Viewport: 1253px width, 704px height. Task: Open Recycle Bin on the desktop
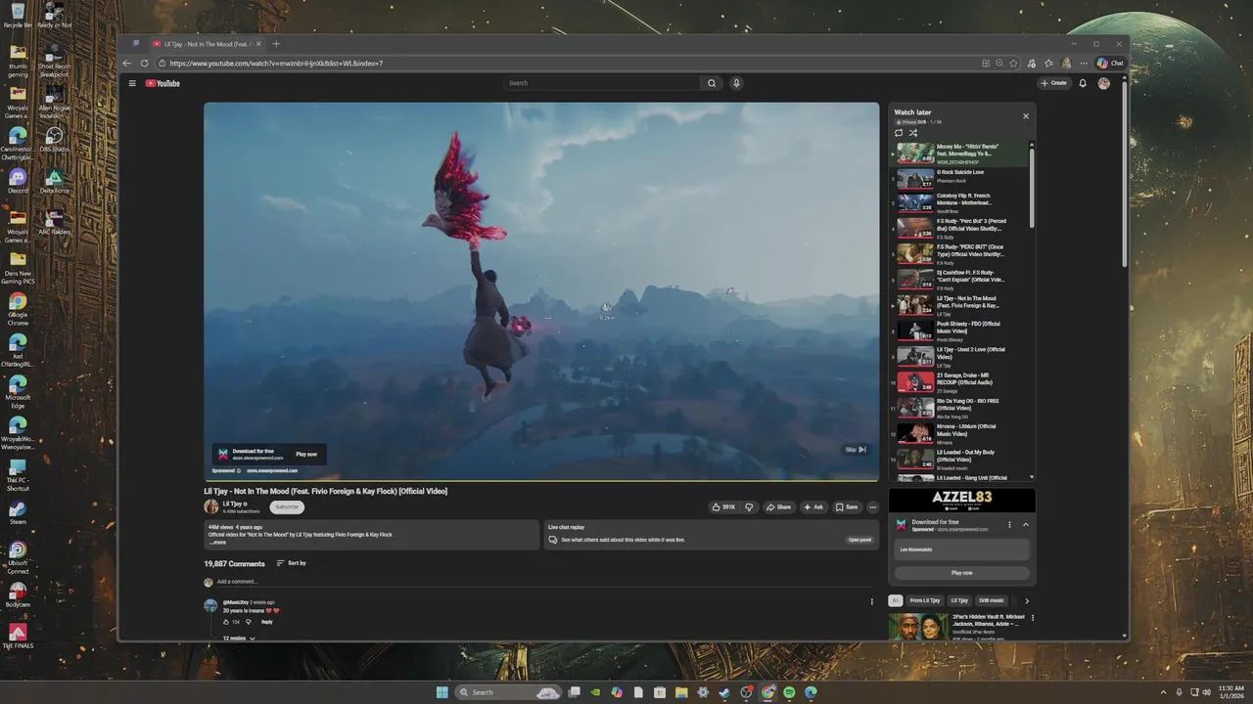pyautogui.click(x=18, y=16)
